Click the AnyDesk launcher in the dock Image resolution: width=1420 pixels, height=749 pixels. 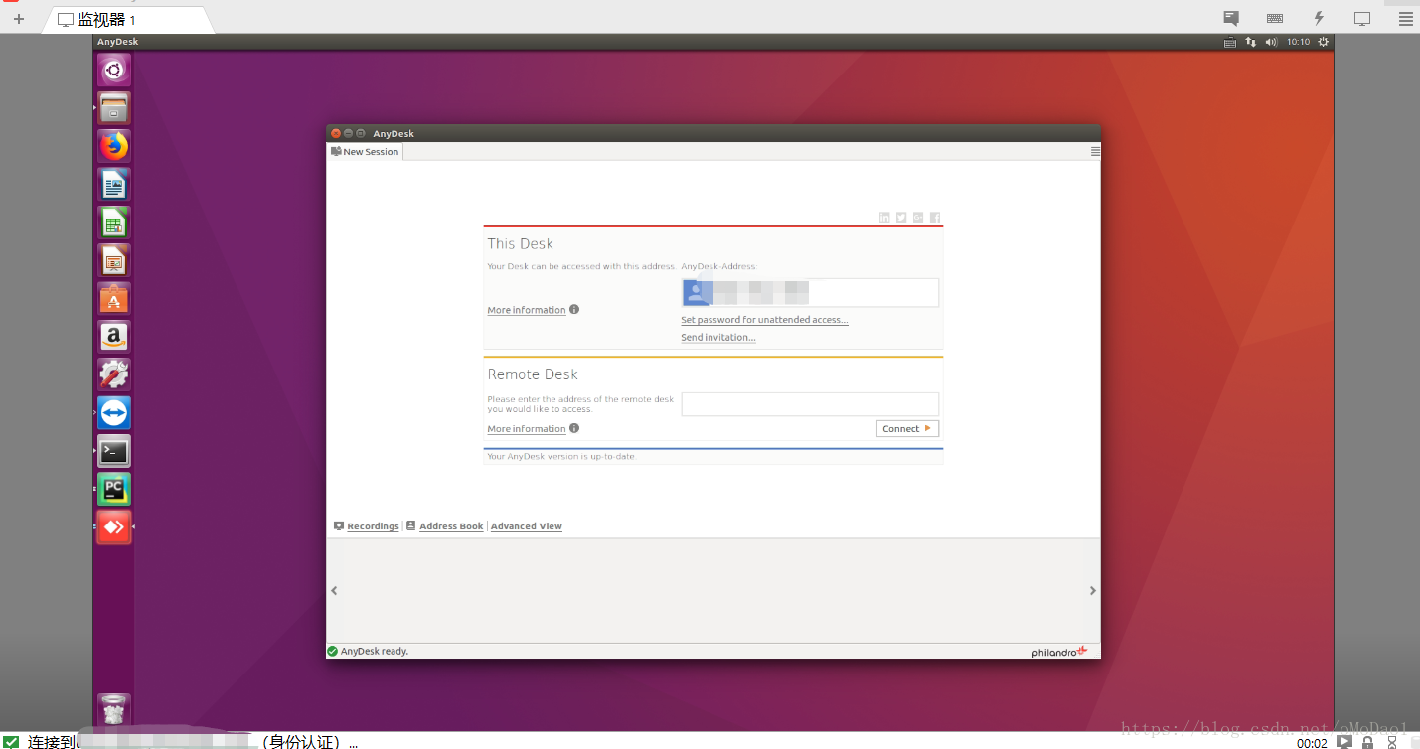pos(113,526)
